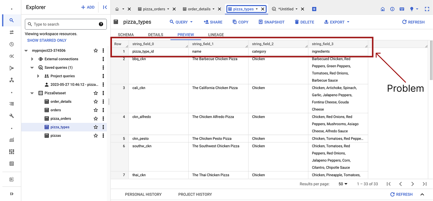
Task: Open the keyboard shortcuts icon in top bar
Action: pos(402,9)
